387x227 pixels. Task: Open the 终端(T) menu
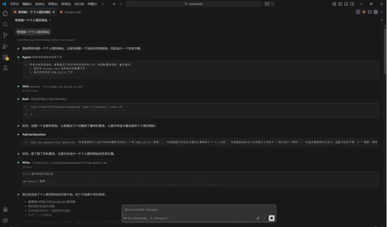pos(92,4)
